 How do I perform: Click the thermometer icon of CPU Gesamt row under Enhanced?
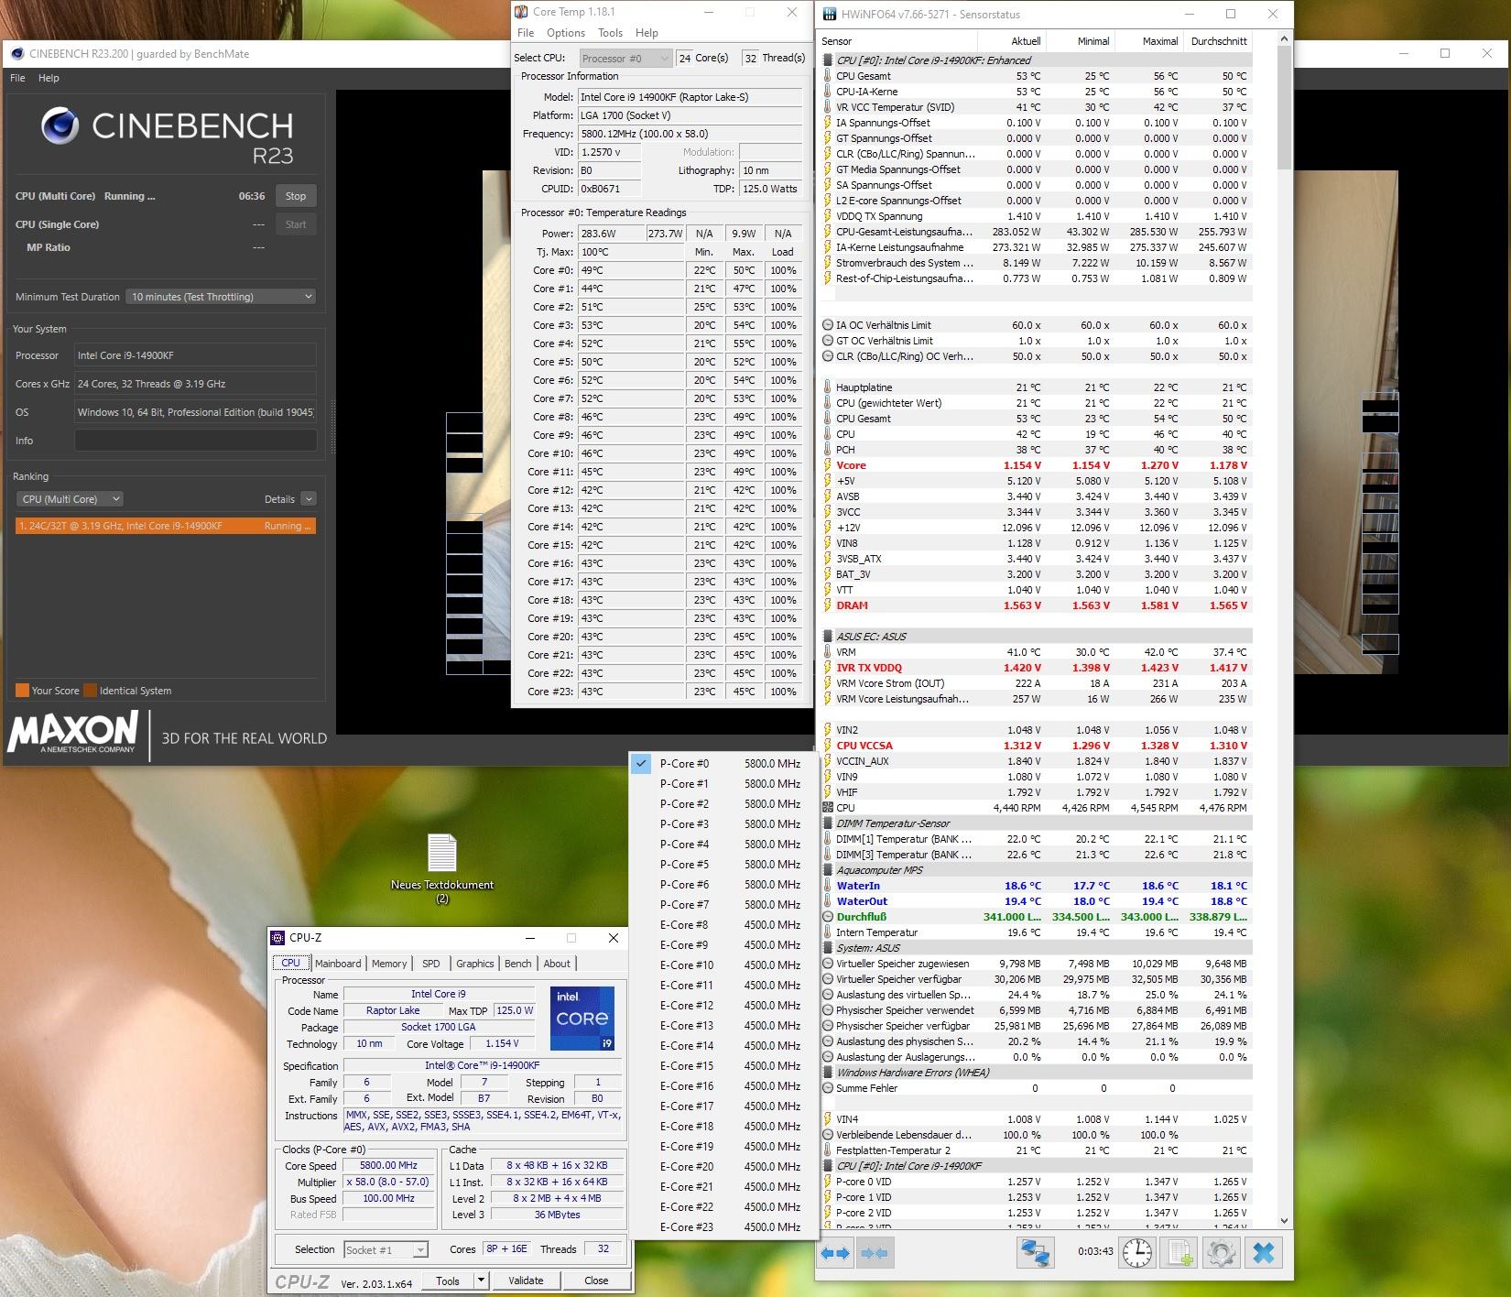point(828,76)
